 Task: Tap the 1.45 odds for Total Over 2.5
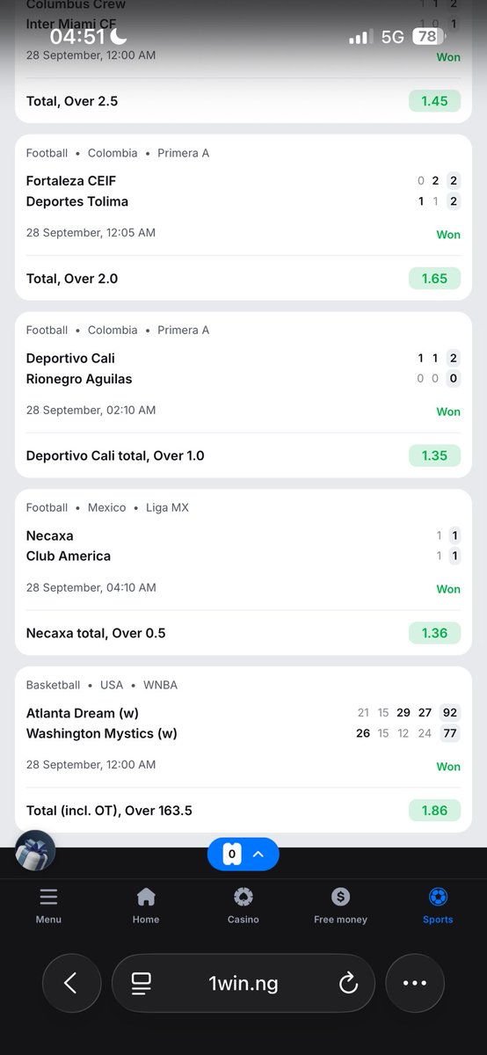point(434,101)
